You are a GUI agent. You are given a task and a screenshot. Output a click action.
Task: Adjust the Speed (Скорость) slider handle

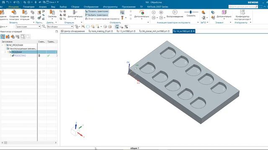(191, 12)
